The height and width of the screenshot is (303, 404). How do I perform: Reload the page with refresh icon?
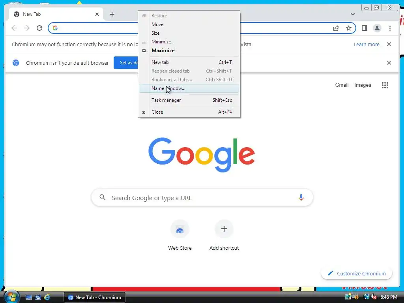pyautogui.click(x=39, y=28)
